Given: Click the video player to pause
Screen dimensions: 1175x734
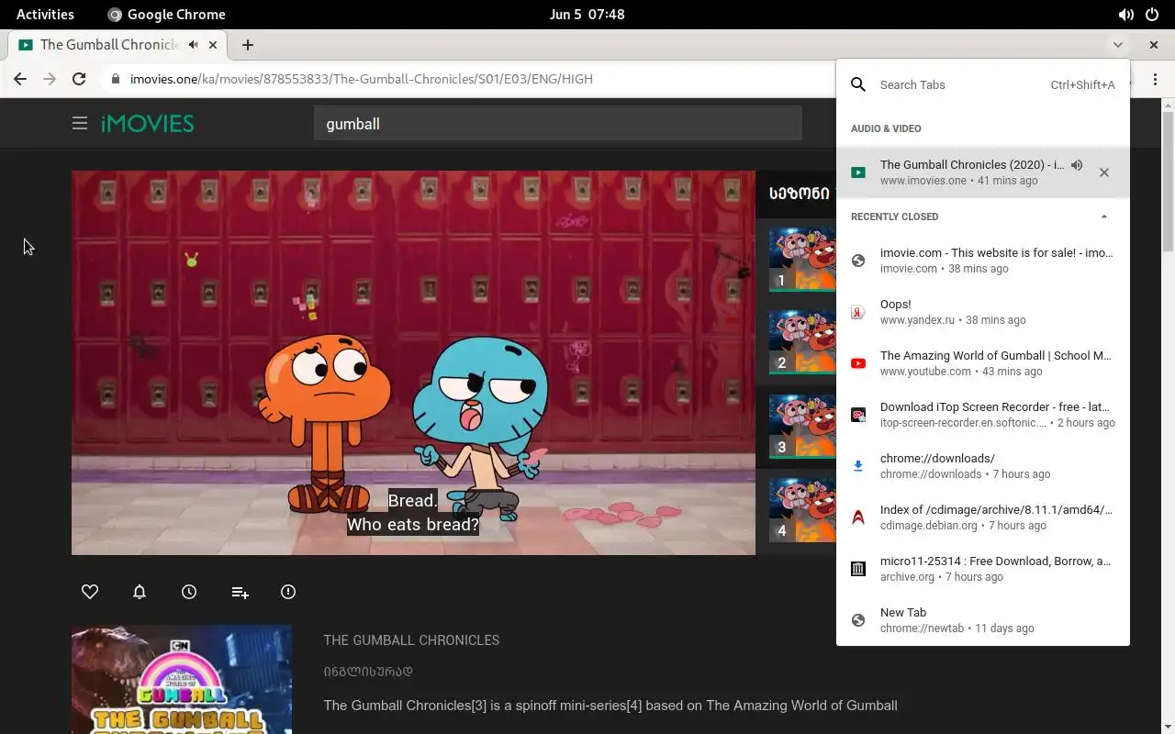Looking at the screenshot, I should coord(413,362).
